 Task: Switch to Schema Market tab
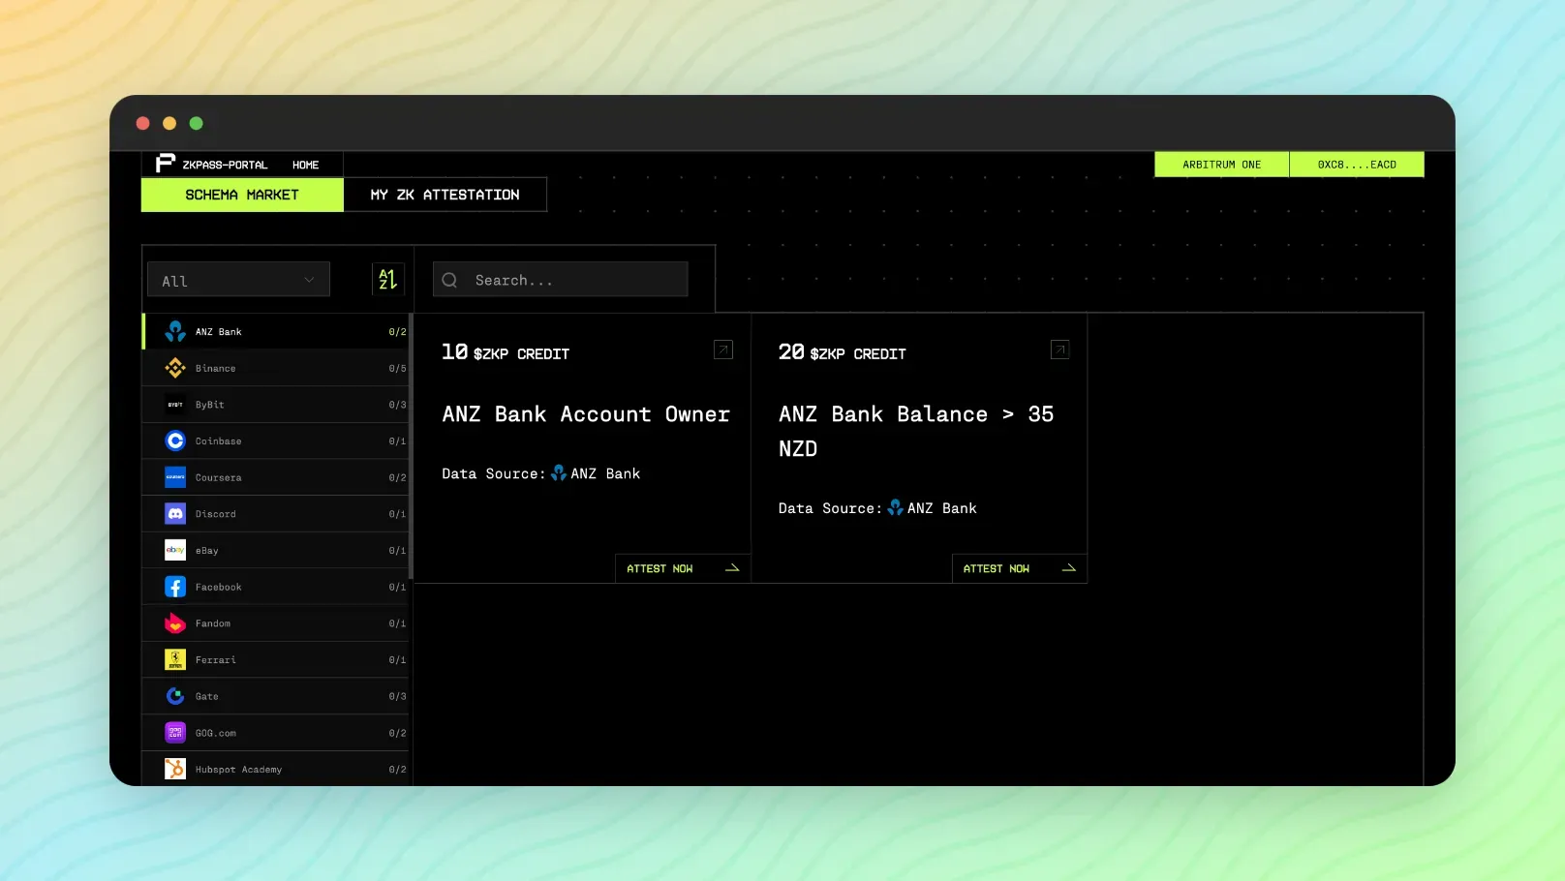coord(242,195)
